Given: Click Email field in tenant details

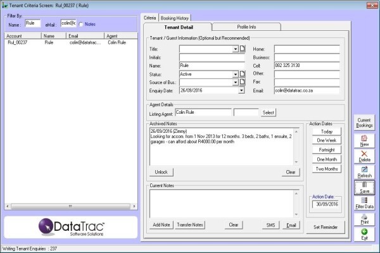Looking at the screenshot, I should tap(307, 90).
